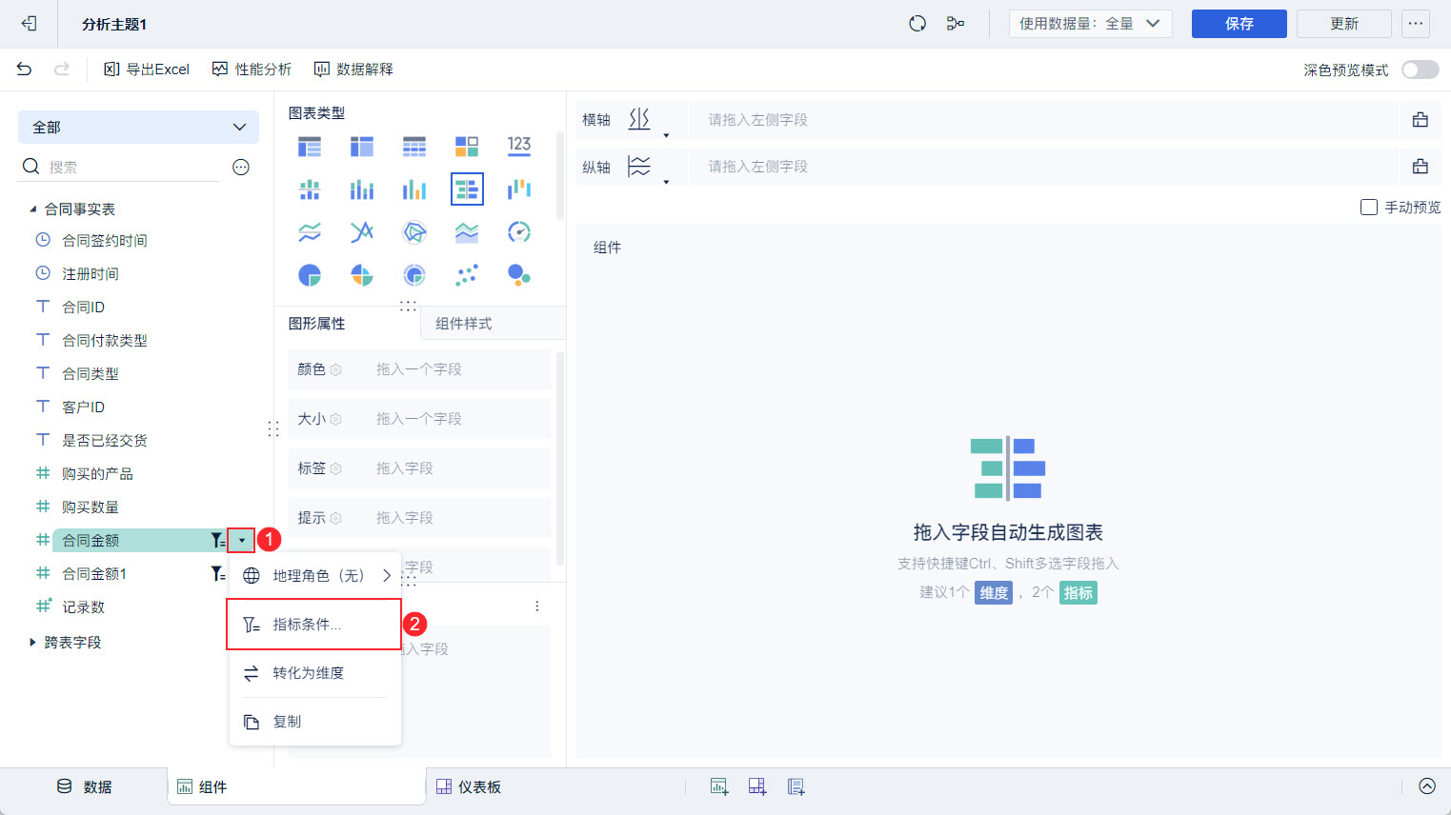Select the rose chart type
The width and height of the screenshot is (1451, 815).
362,275
